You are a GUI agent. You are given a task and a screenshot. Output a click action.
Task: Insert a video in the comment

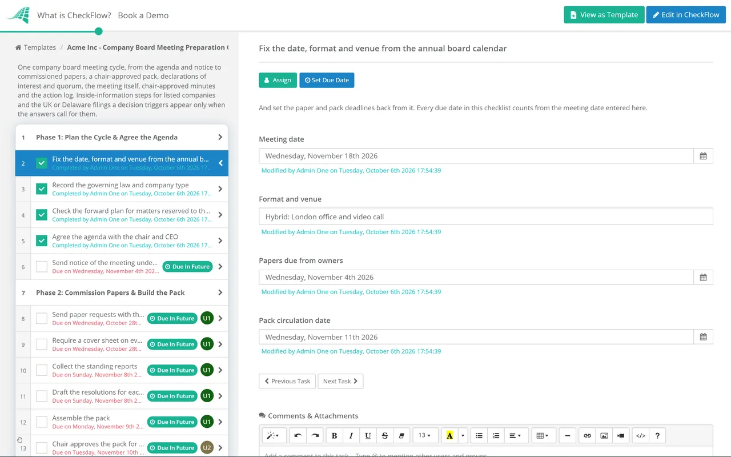[621, 435]
